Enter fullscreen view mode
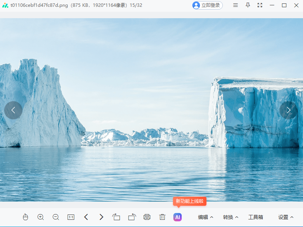Screen dimensions: 303x227 (260, 5)
